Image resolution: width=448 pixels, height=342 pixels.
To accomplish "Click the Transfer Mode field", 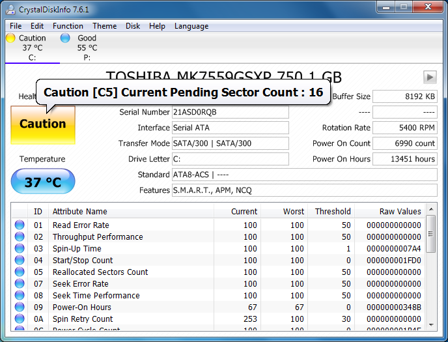I will tap(231, 143).
